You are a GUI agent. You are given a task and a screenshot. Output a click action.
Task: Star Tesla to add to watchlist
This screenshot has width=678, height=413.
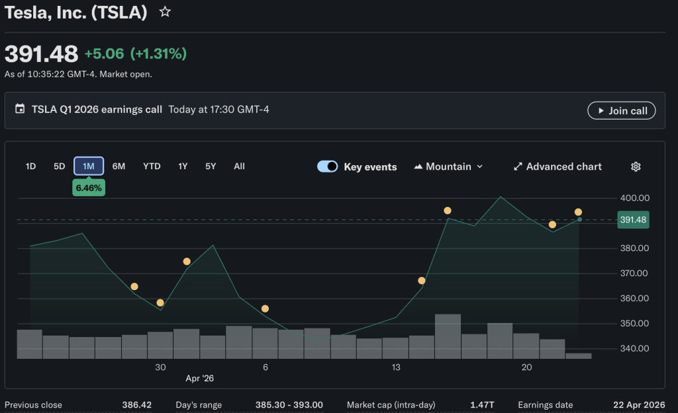click(166, 12)
